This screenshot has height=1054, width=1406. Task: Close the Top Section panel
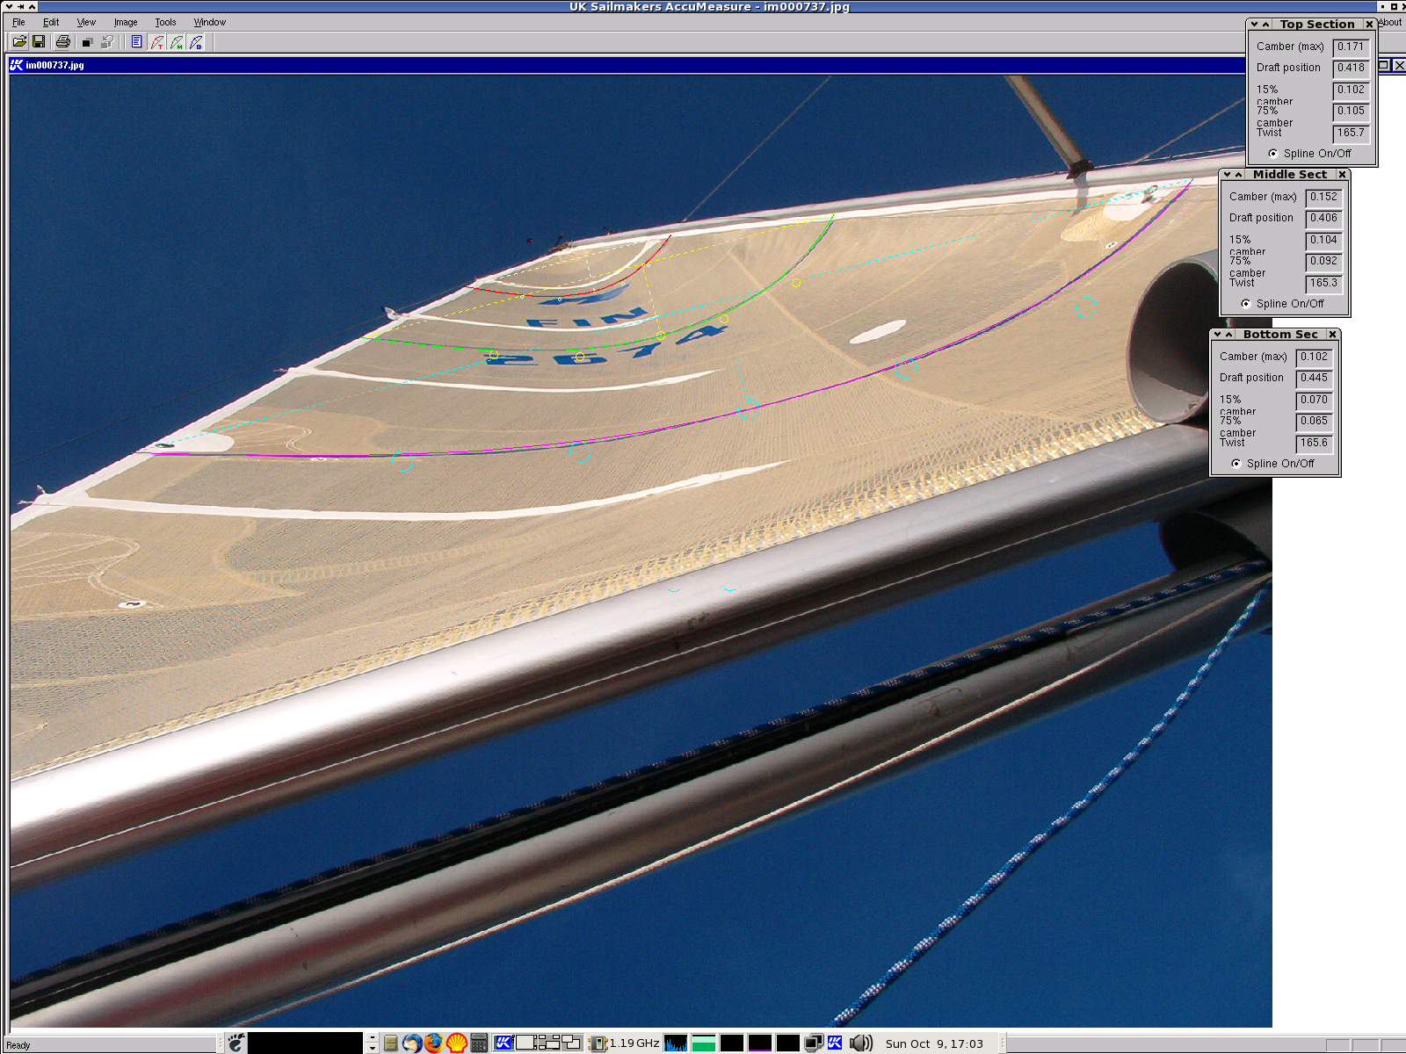pos(1369,25)
